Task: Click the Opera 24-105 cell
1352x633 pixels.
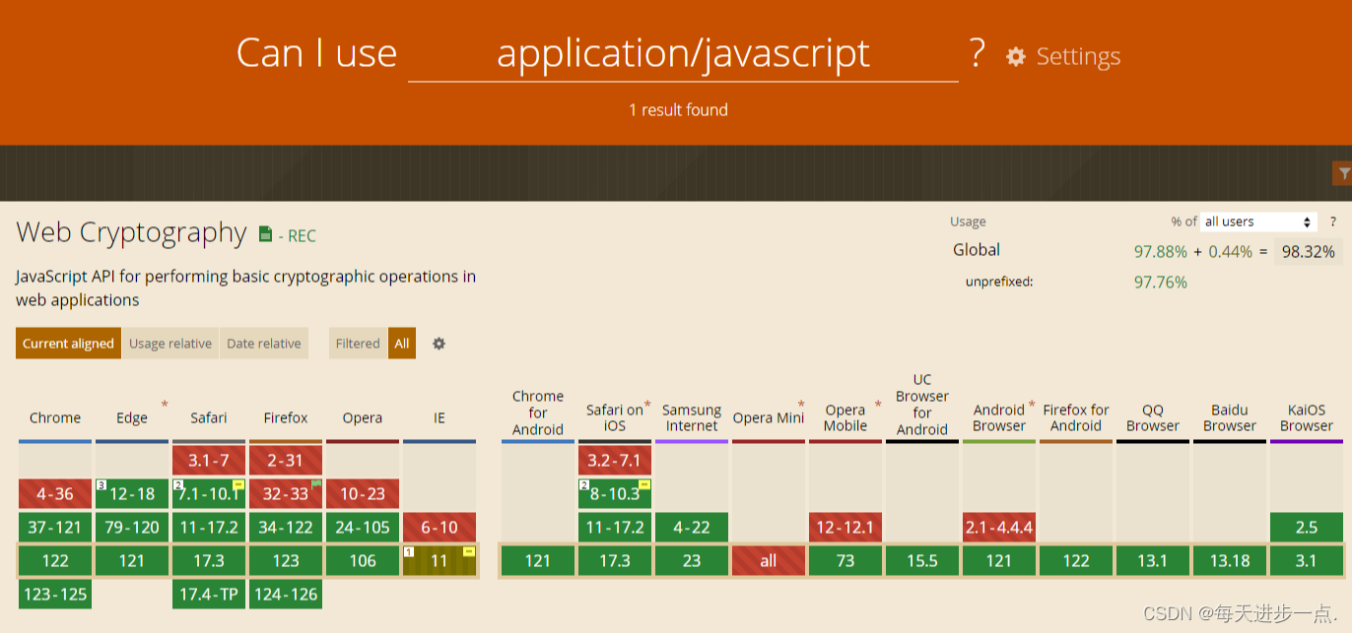Action: point(363,527)
